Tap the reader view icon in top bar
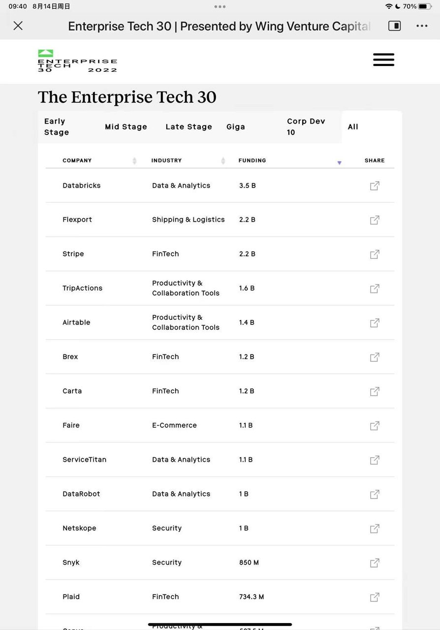This screenshot has height=630, width=440. tap(394, 26)
